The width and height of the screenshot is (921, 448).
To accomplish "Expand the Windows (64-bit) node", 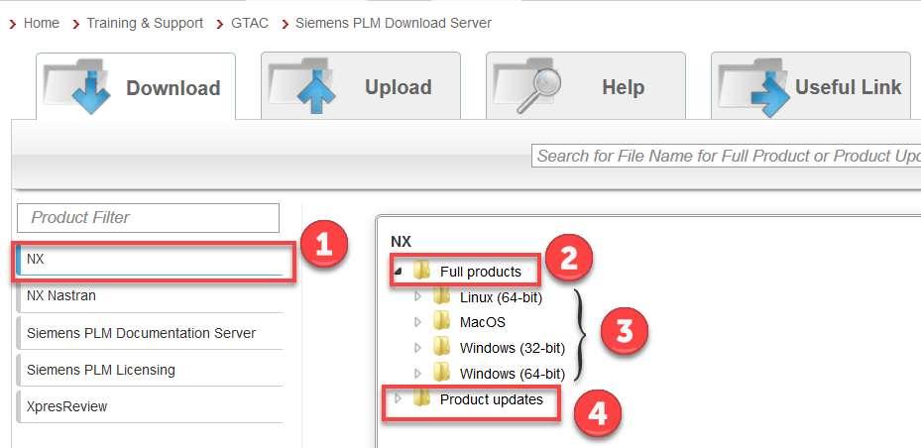I will [x=418, y=373].
